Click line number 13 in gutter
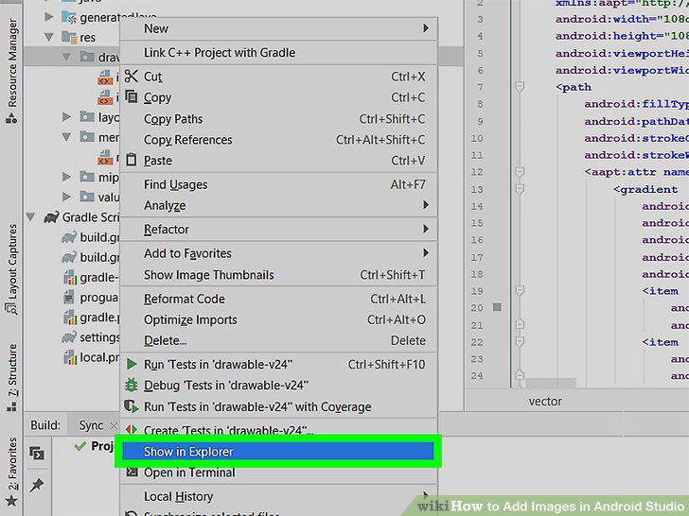 pyautogui.click(x=477, y=190)
